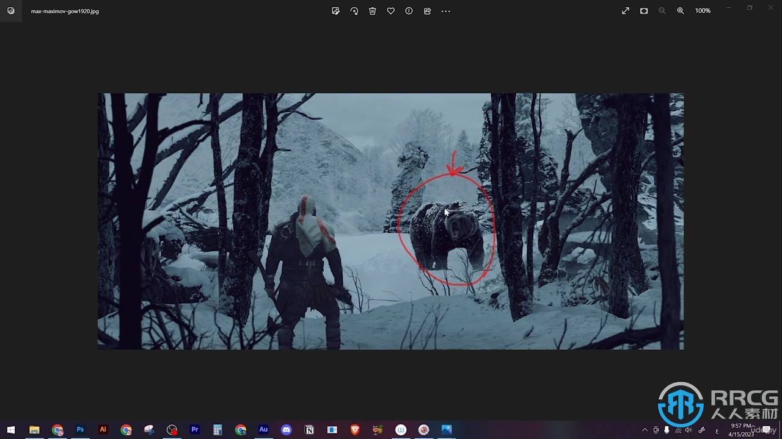The image size is (782, 439).
Task: Click the zoom in magnifier
Action: tap(681, 11)
